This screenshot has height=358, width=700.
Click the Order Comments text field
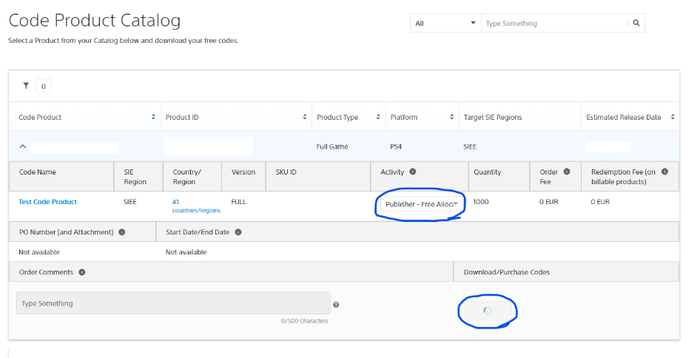click(x=173, y=303)
